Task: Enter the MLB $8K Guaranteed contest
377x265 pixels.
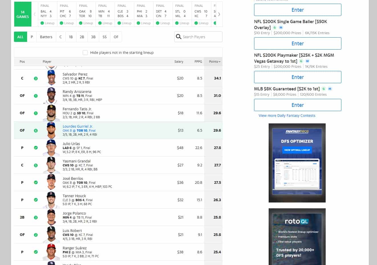Action: (x=297, y=105)
